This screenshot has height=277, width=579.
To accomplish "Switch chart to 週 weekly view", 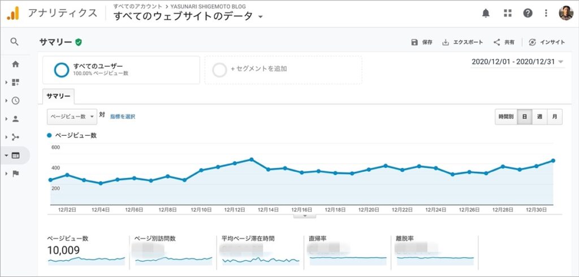I will (539, 116).
